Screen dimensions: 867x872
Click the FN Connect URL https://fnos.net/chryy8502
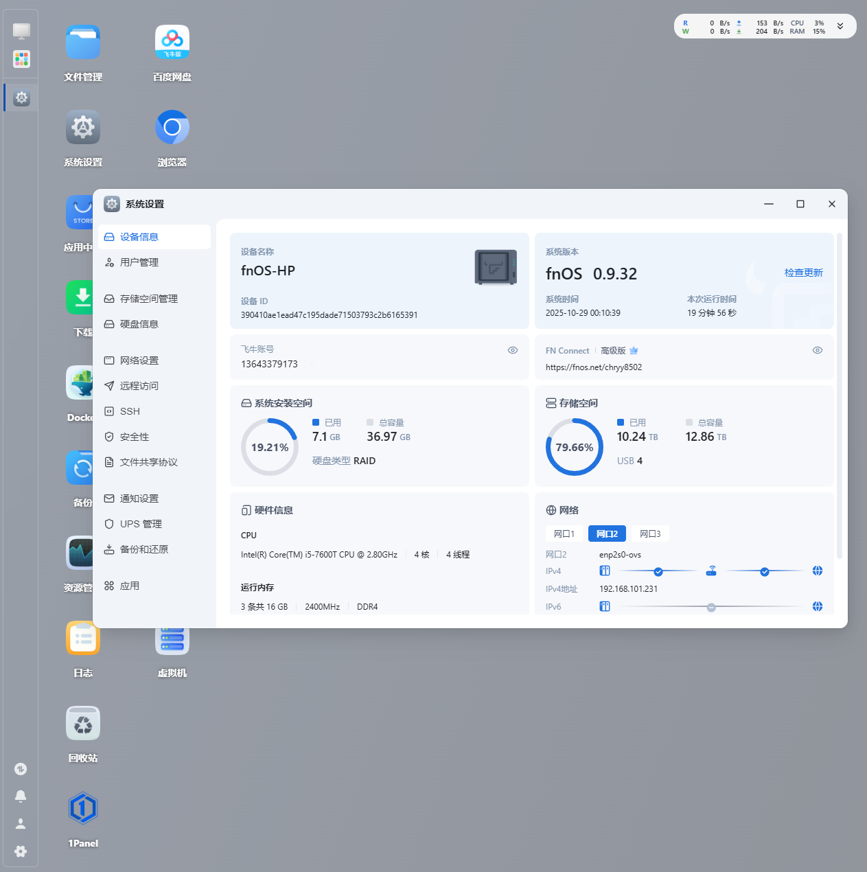[x=594, y=367]
